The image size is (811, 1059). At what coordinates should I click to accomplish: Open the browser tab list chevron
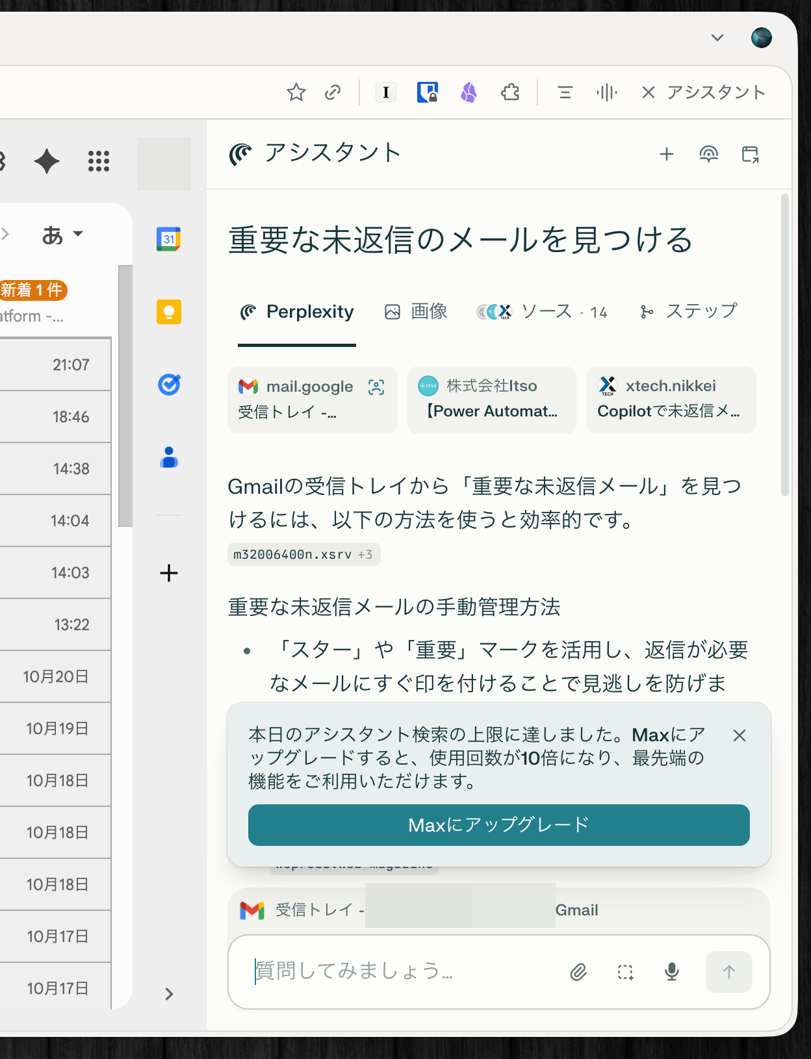tap(717, 38)
